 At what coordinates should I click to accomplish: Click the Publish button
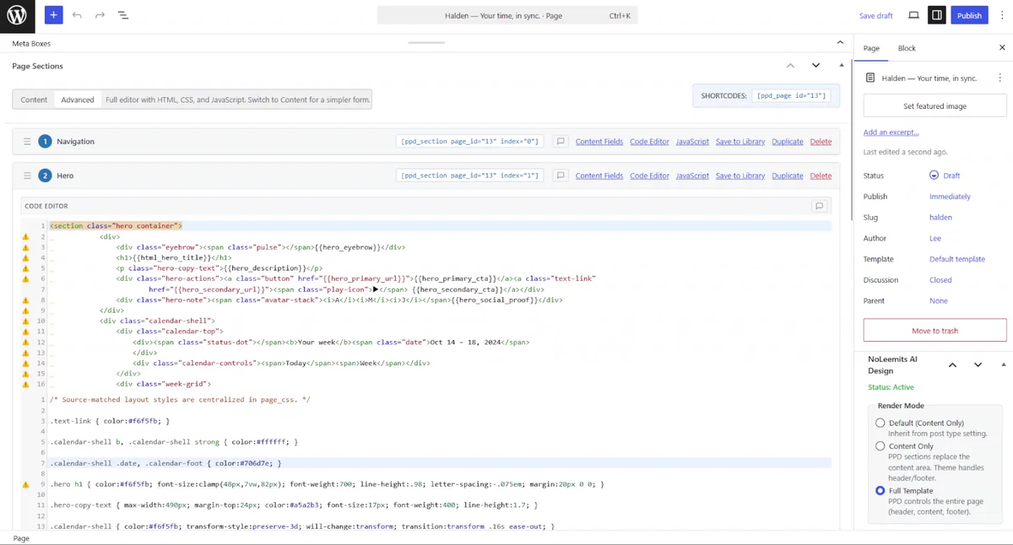(x=969, y=15)
